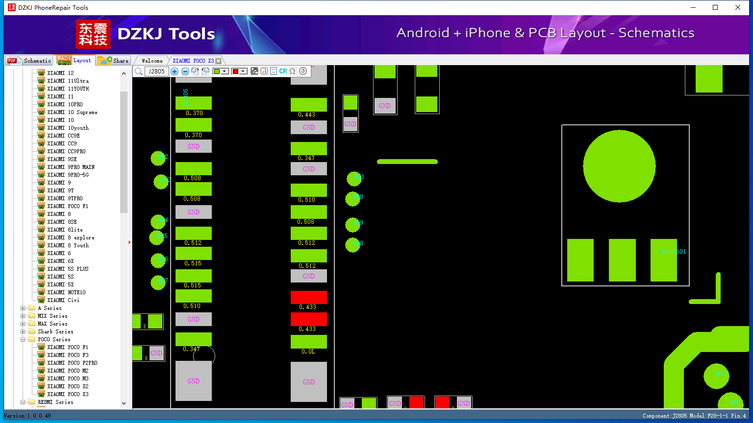The width and height of the screenshot is (753, 423).
Task: Select XIAOMI 9PRO MAIN in the tree
Action: (x=71, y=167)
